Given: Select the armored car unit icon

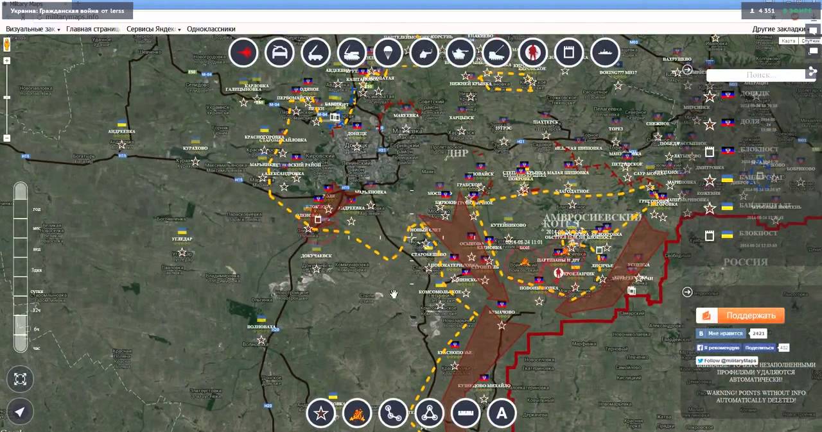Looking at the screenshot, I should tap(279, 53).
